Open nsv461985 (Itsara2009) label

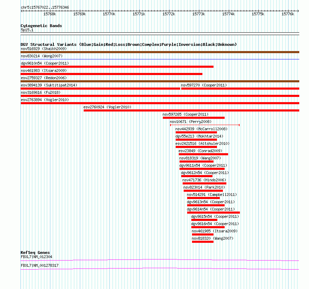215,231
